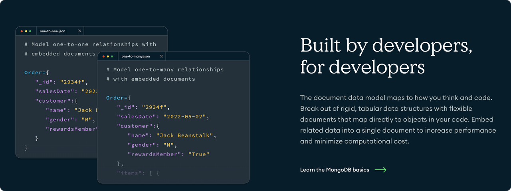Click the comment "# Model one-to-one relationships with"
The image size is (511, 191).
[x=90, y=44]
